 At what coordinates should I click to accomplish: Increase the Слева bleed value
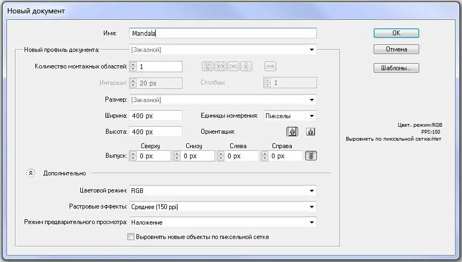tap(221, 153)
